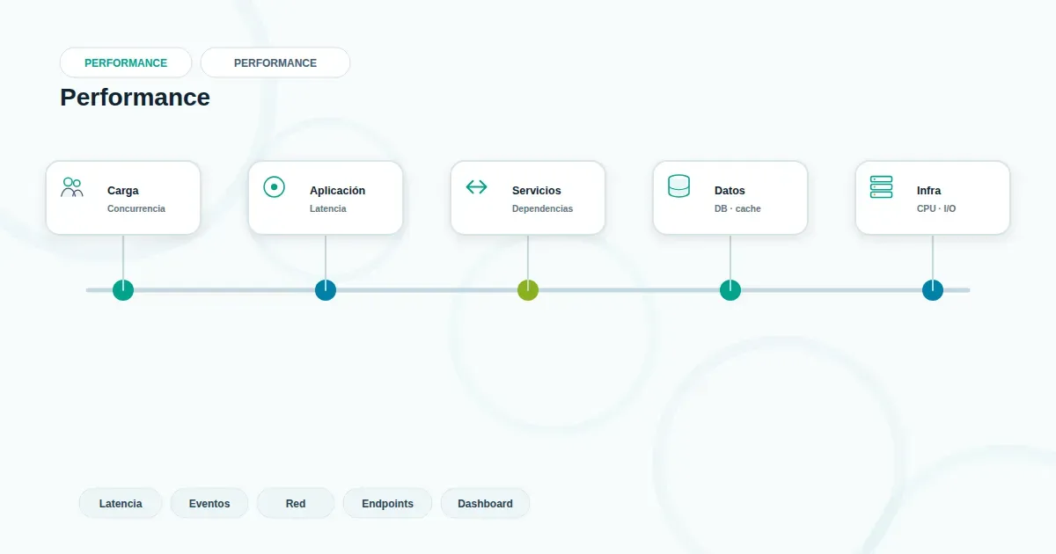Click the "Latencia" subtitle under Aplicación
The width and height of the screenshot is (1056, 554).
click(x=327, y=209)
